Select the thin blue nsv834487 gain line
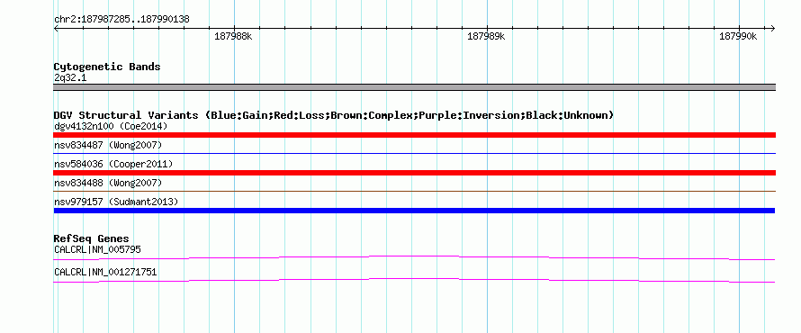Screen dimensions: 801x333 coord(414,153)
